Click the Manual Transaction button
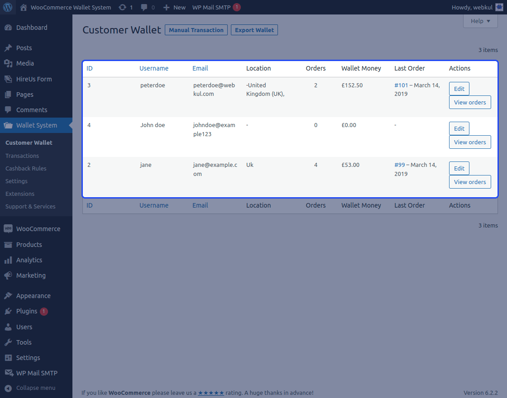The image size is (507, 398). (x=196, y=30)
